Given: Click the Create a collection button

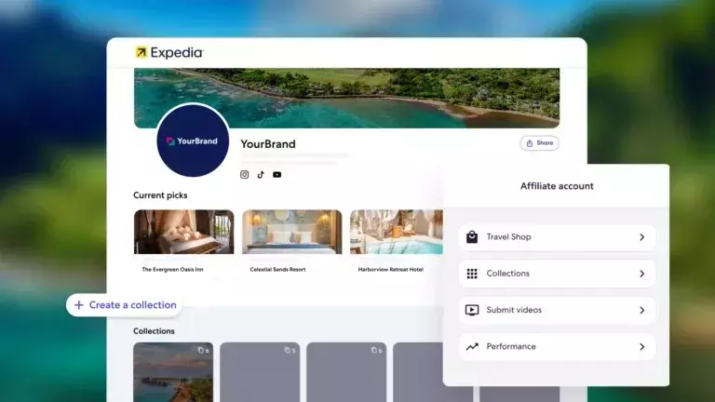Looking at the screenshot, I should 124,305.
